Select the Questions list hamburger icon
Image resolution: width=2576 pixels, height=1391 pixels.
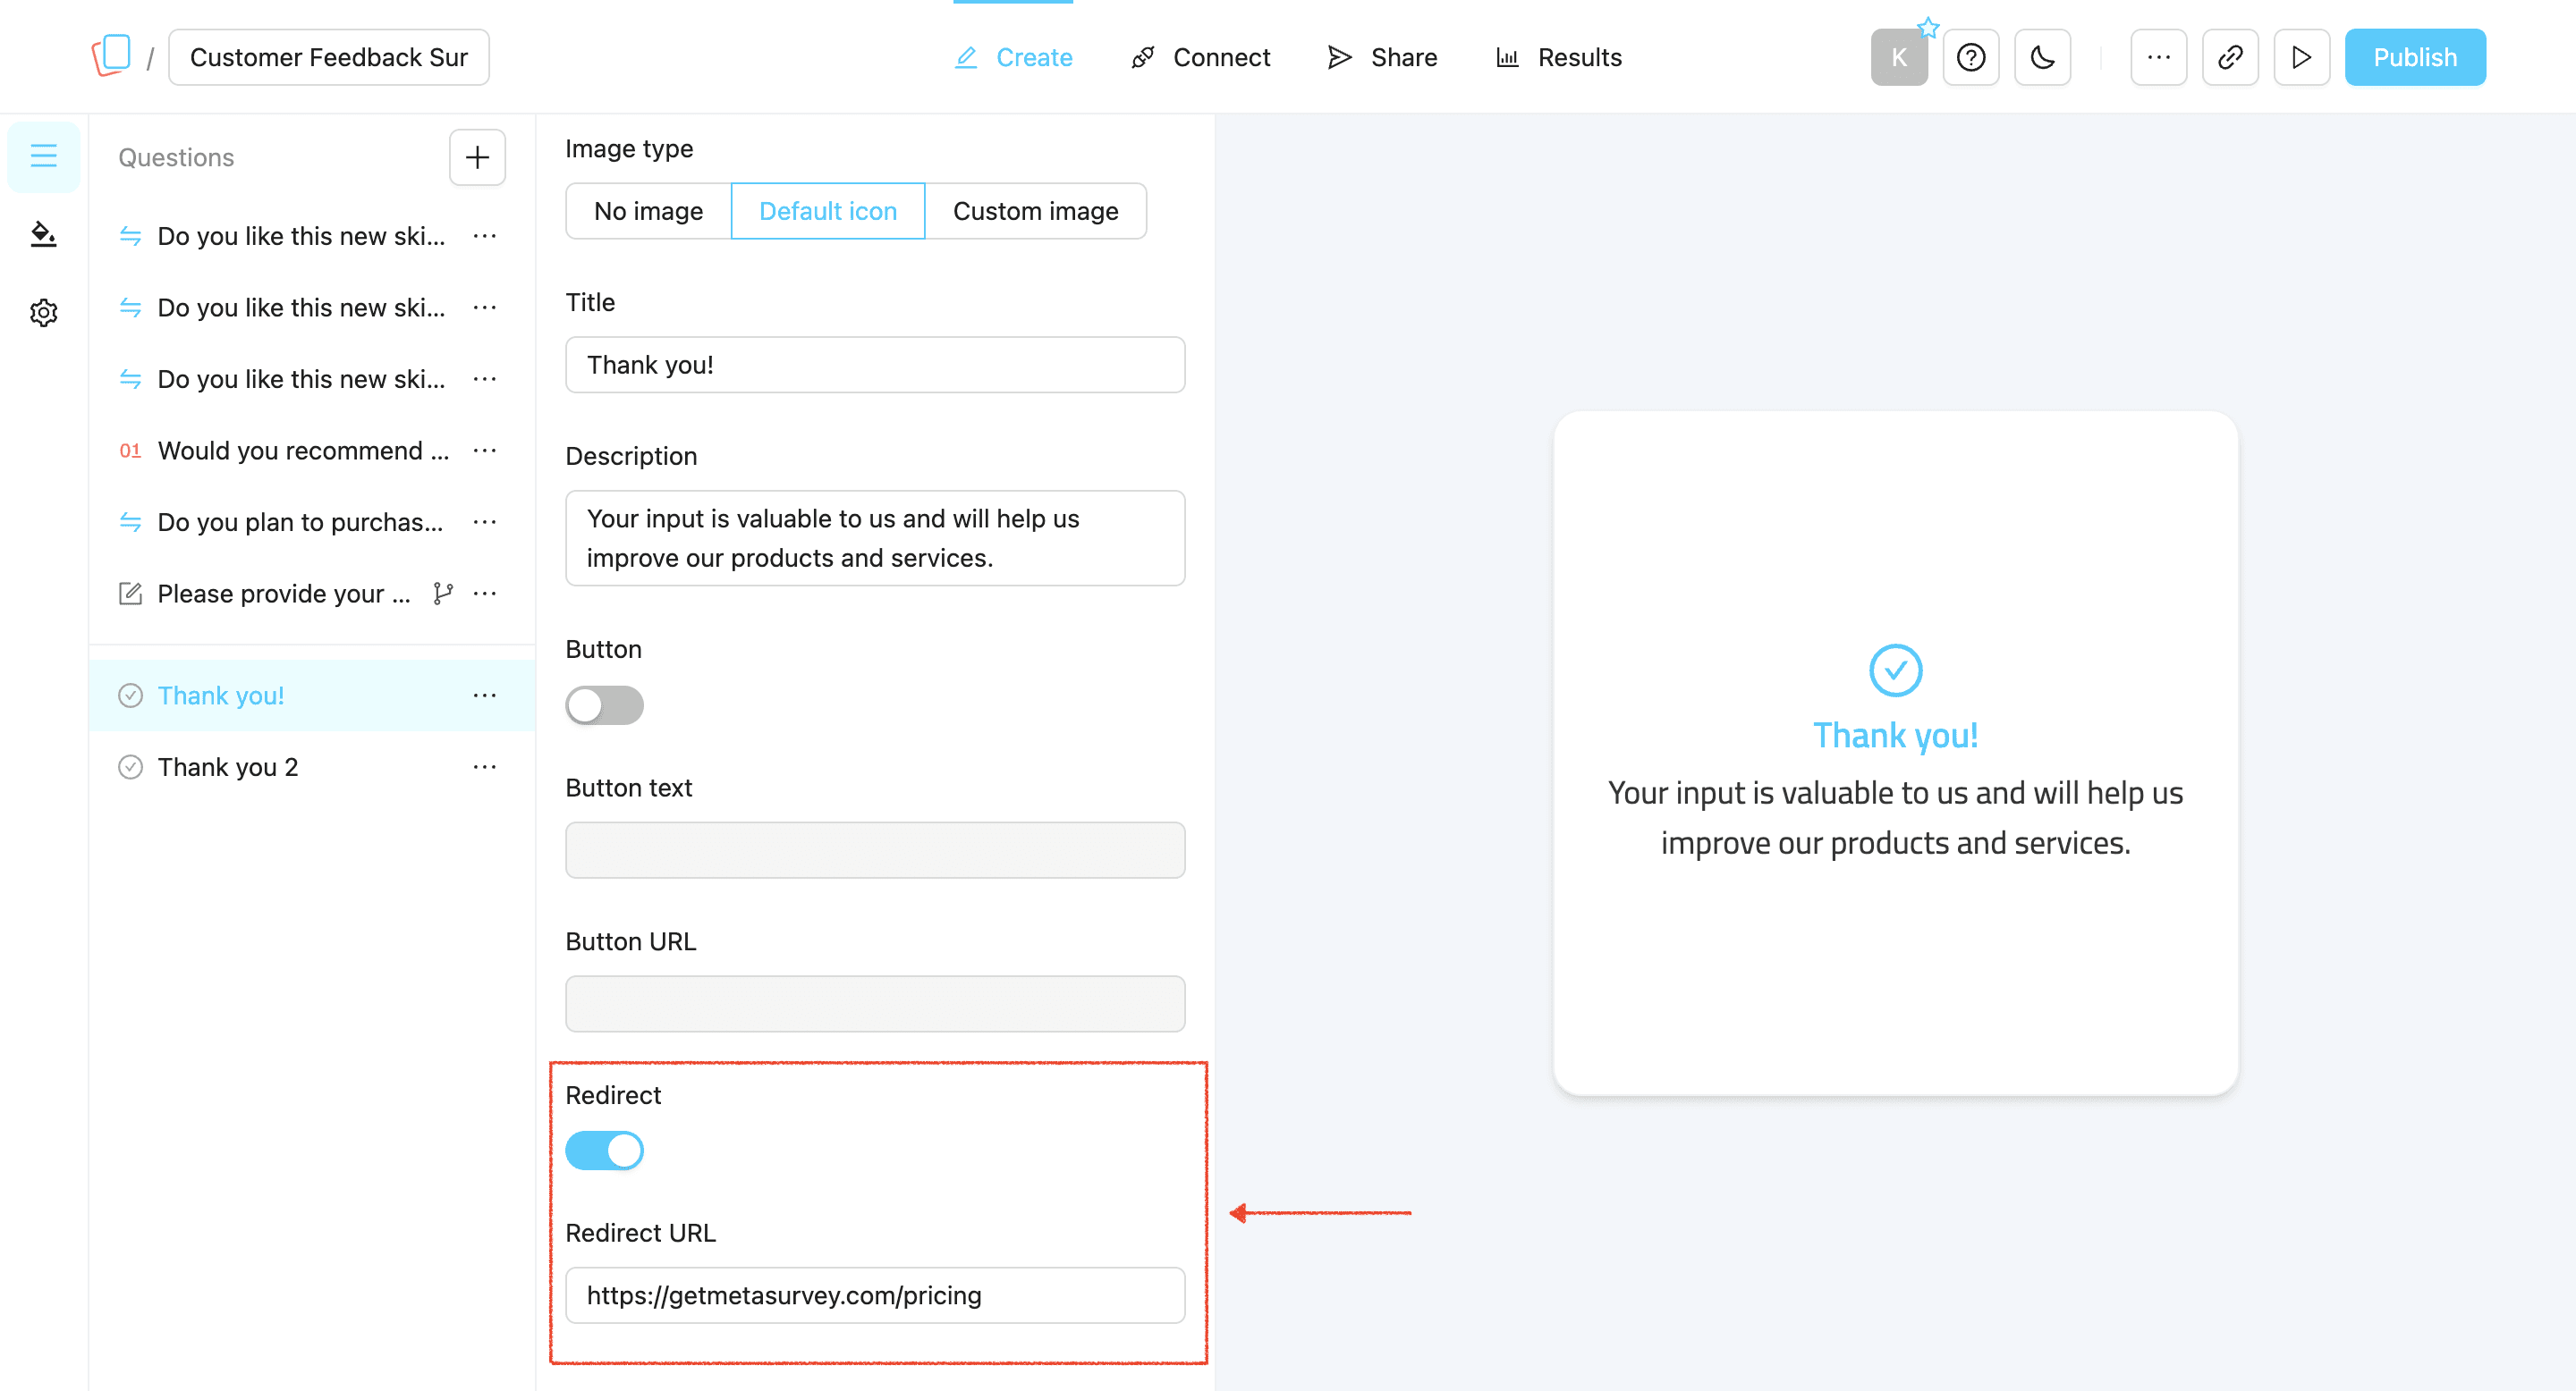(x=42, y=156)
